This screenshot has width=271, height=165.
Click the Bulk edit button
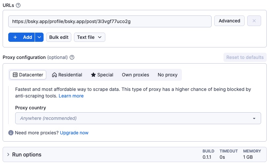(x=59, y=37)
